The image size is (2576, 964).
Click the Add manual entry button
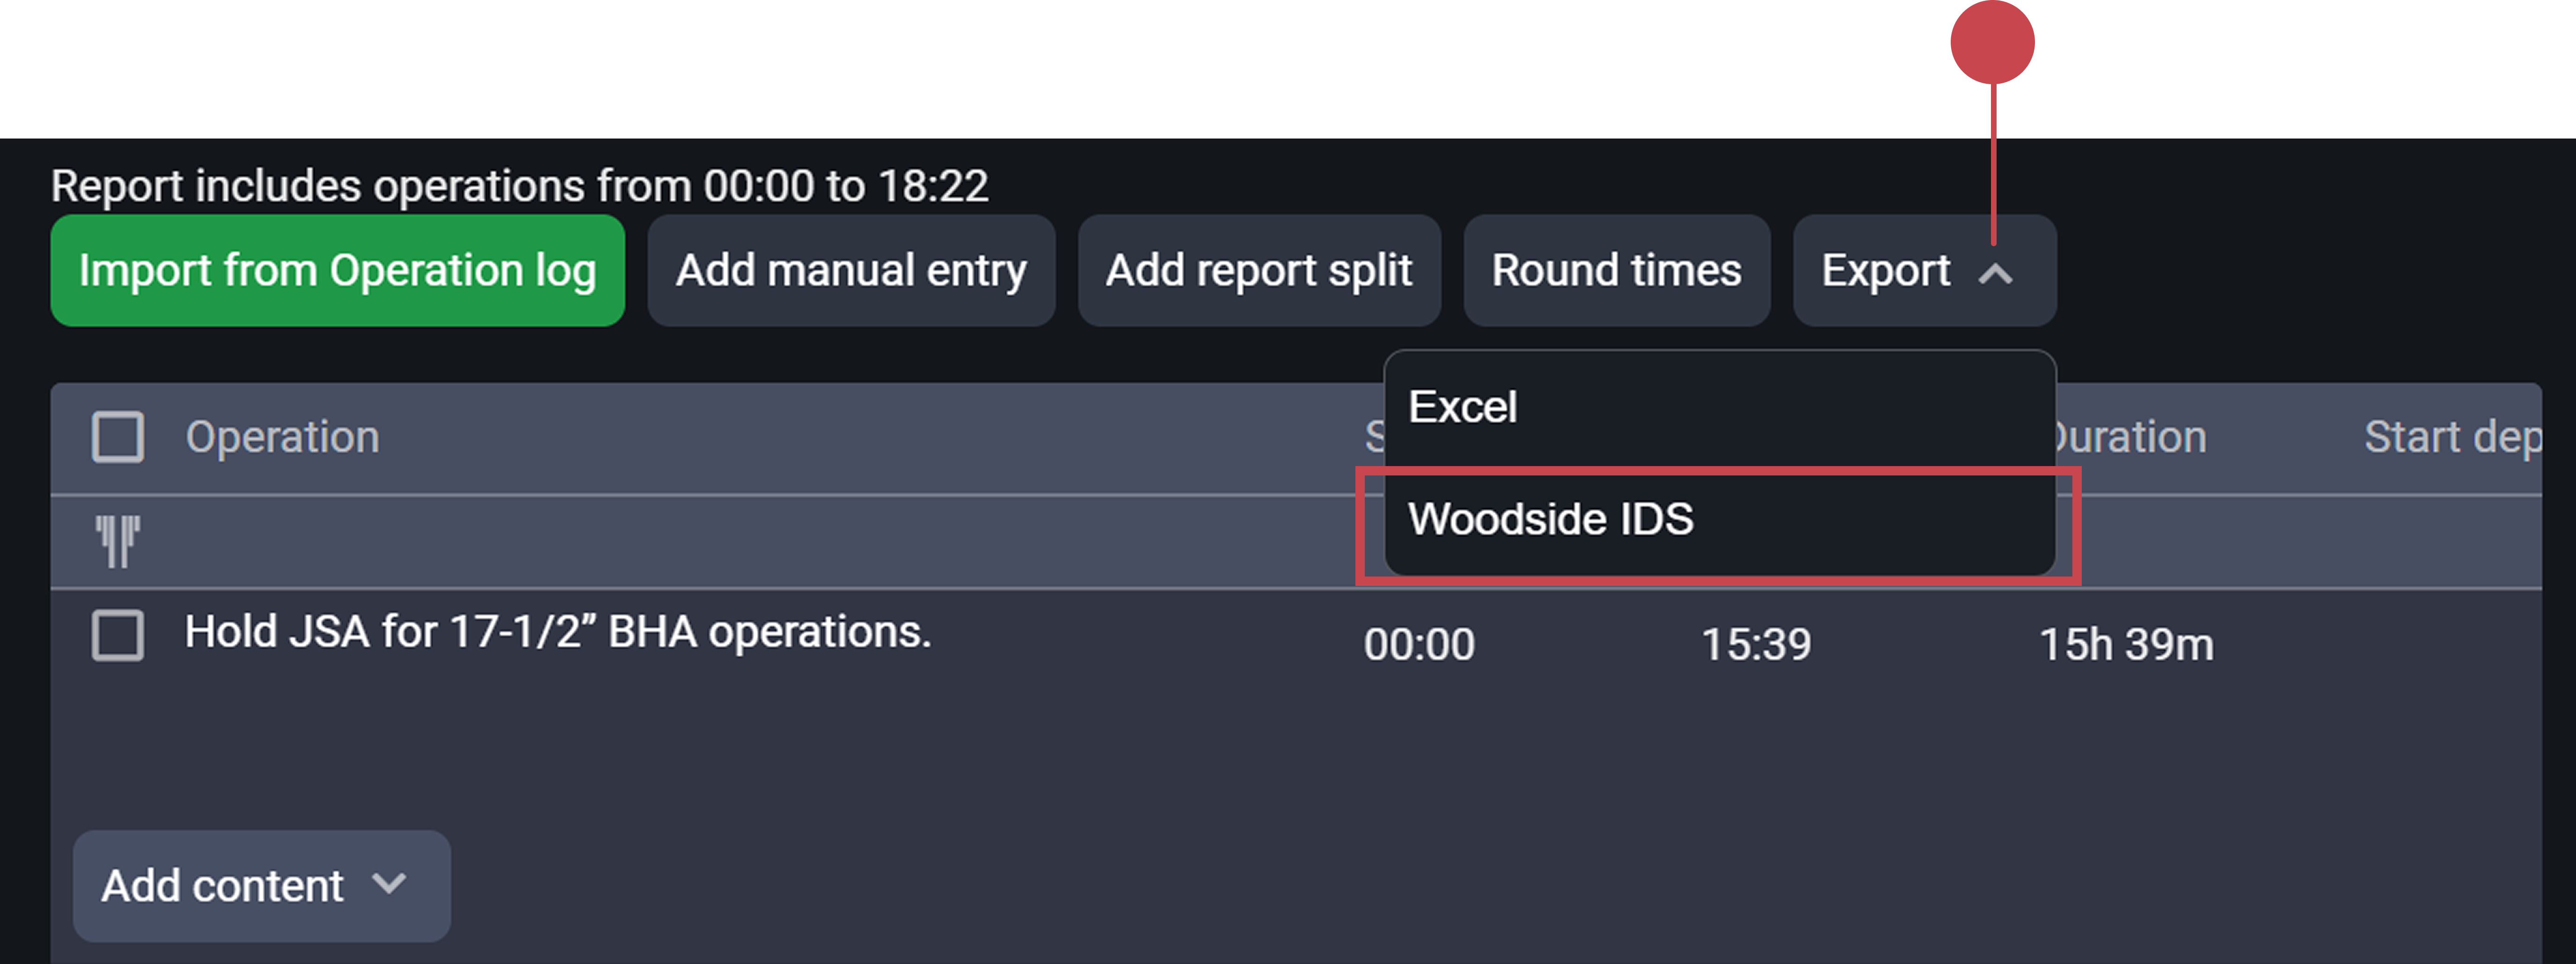(851, 270)
